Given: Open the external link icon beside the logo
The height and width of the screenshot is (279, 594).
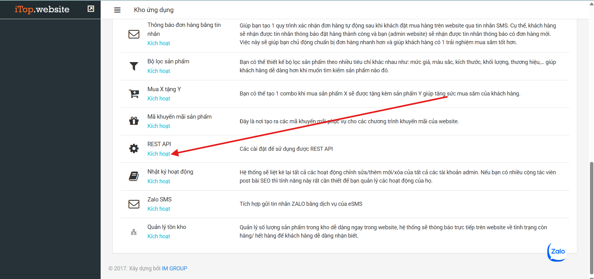Looking at the screenshot, I should click(91, 9).
